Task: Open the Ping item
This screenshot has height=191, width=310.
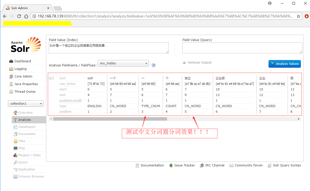Action: click(21, 148)
